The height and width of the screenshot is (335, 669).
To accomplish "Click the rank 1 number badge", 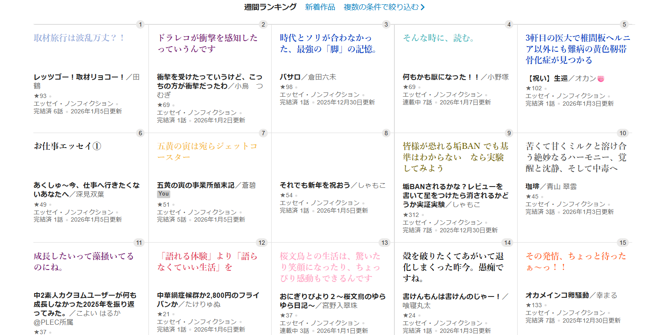I will [140, 24].
